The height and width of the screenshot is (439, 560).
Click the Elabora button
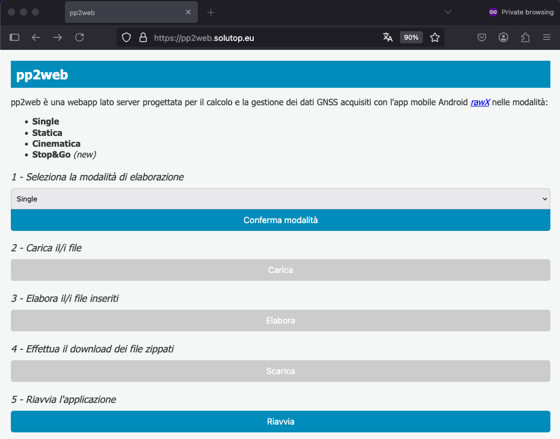click(x=280, y=321)
